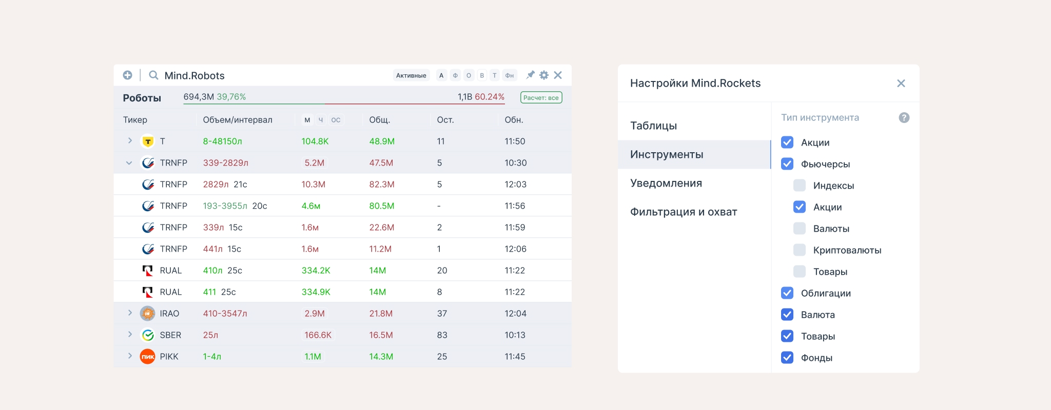Click the Общ. column header

(x=380, y=120)
